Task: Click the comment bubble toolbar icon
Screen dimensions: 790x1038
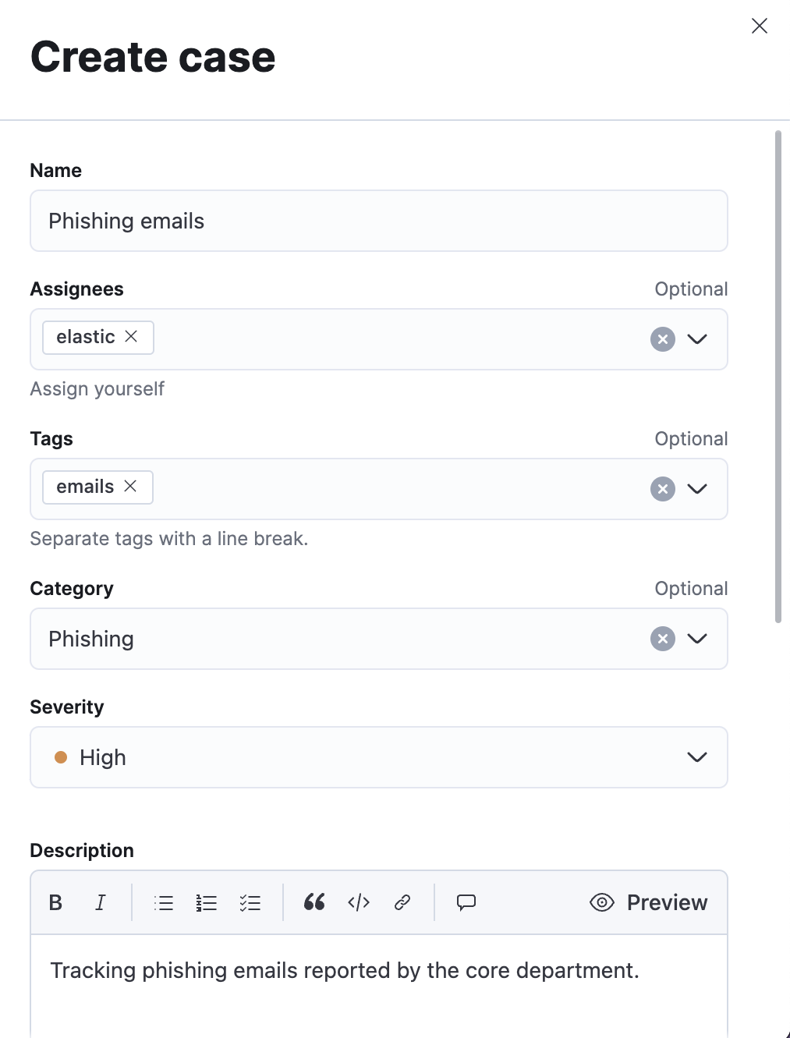Action: pos(466,902)
